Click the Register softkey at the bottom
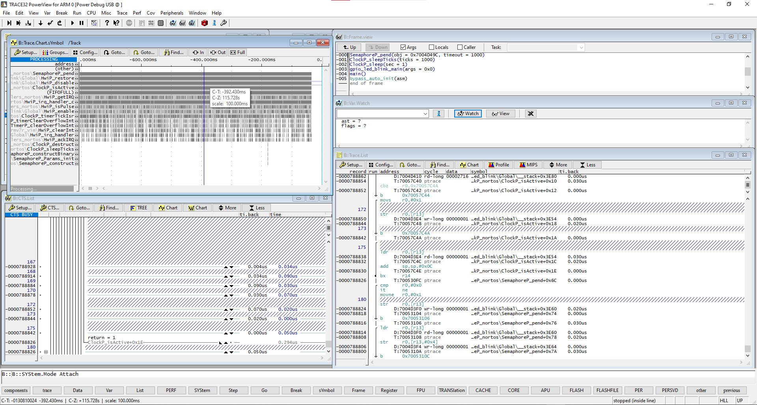Image resolution: width=757 pixels, height=405 pixels. (x=389, y=390)
